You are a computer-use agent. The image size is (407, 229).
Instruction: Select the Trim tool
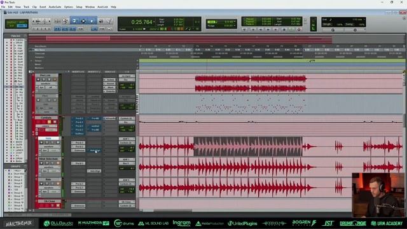point(74,21)
